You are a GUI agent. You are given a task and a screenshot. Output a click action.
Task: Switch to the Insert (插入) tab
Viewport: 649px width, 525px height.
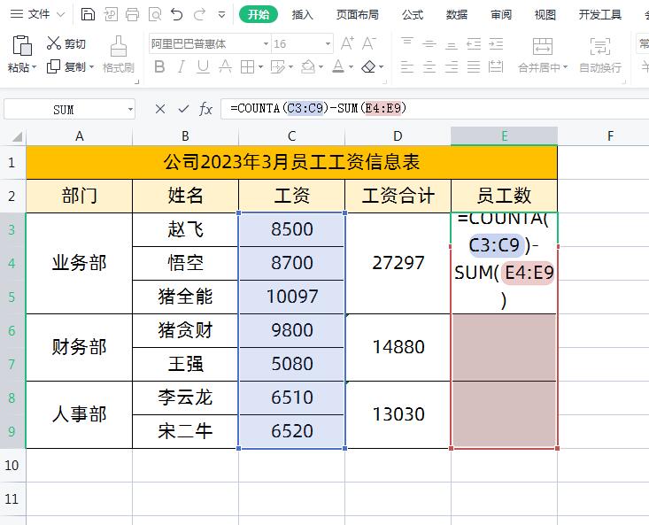[x=302, y=15]
